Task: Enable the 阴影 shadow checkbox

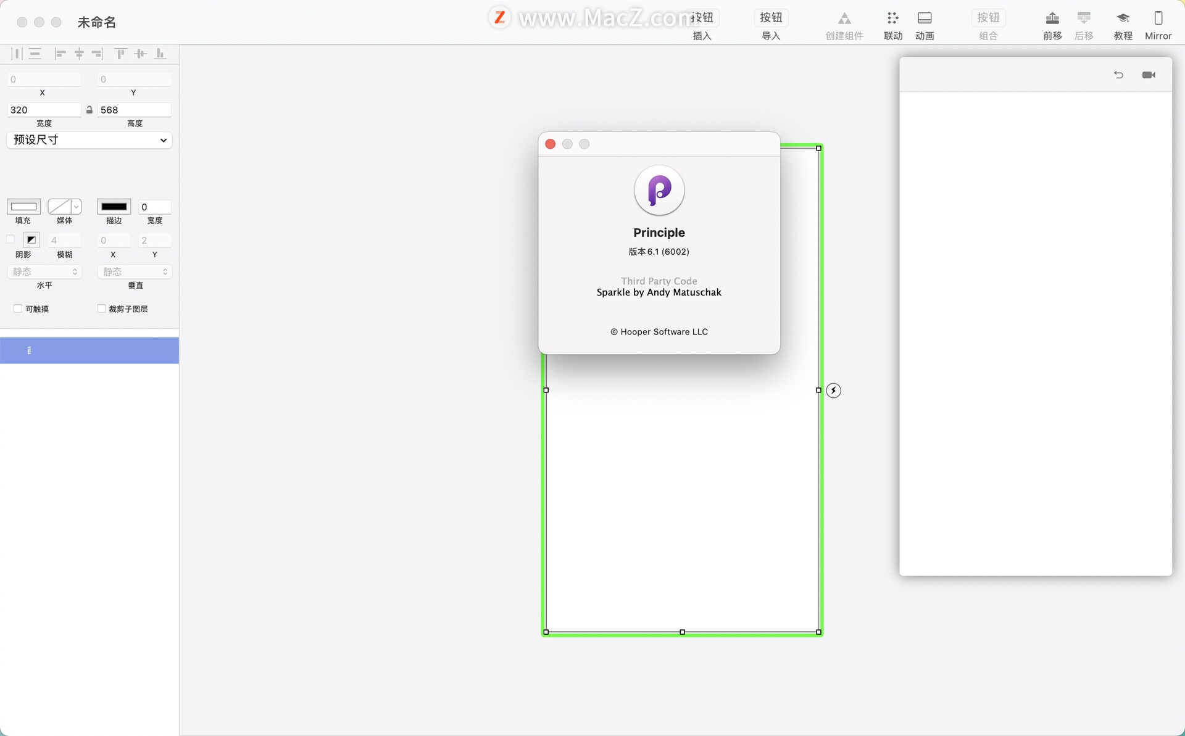Action: (10, 239)
